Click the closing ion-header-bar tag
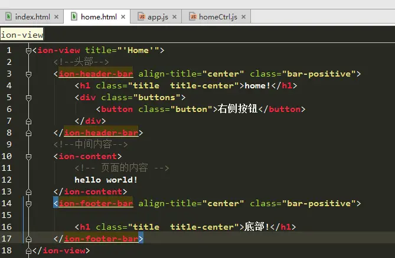Screen dimensions: 395x258 tap(98, 133)
